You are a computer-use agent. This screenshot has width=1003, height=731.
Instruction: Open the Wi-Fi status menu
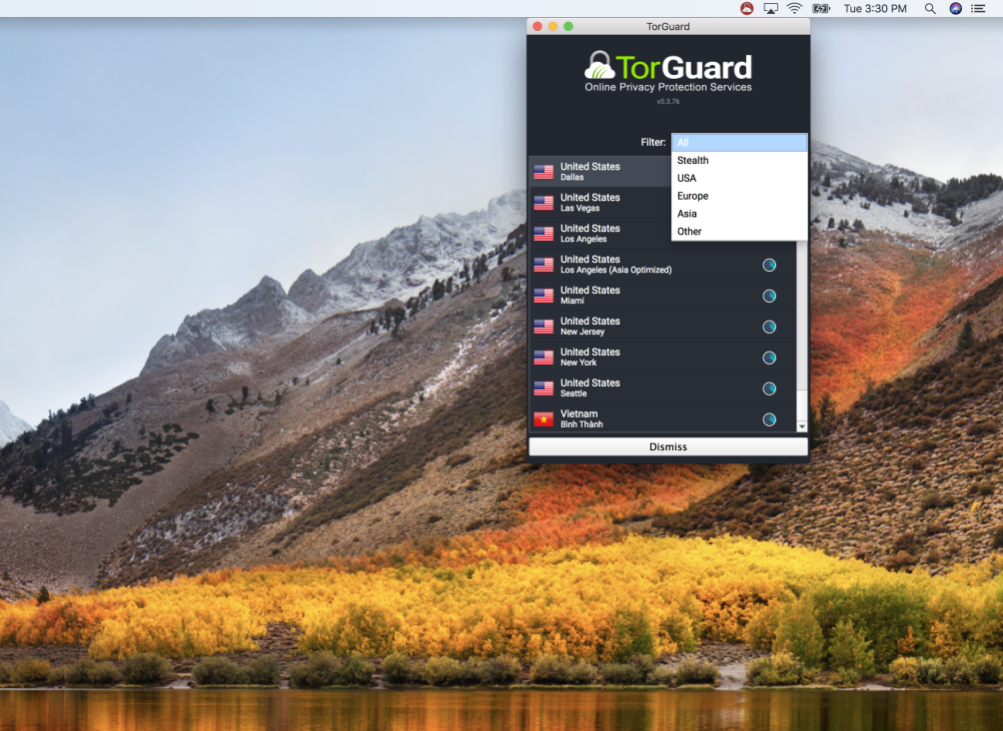[794, 8]
